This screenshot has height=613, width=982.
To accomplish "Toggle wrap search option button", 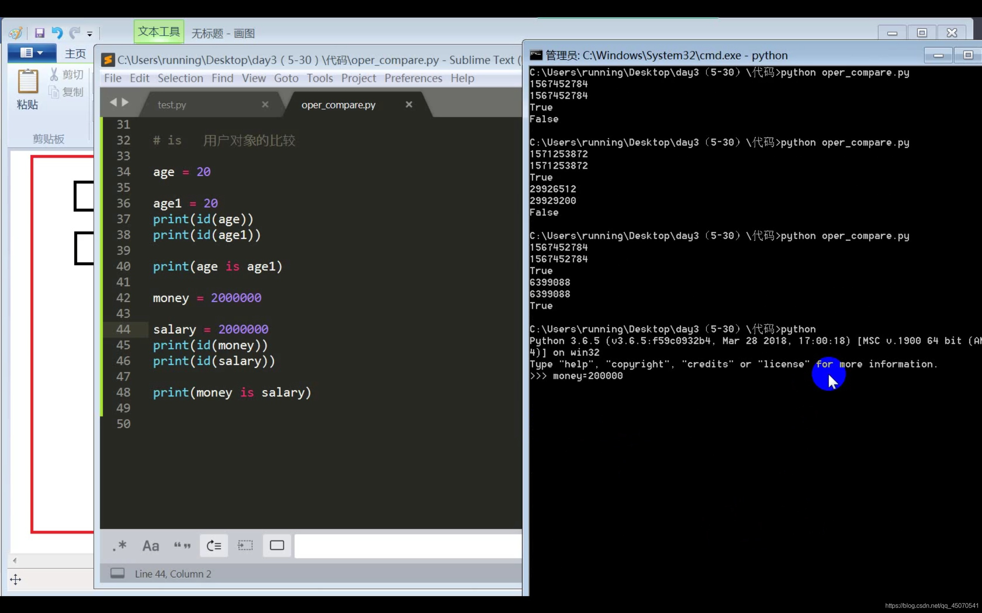I will [213, 546].
